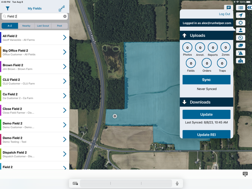Click the Update downloads button
The height and width of the screenshot is (189, 252).
click(206, 114)
